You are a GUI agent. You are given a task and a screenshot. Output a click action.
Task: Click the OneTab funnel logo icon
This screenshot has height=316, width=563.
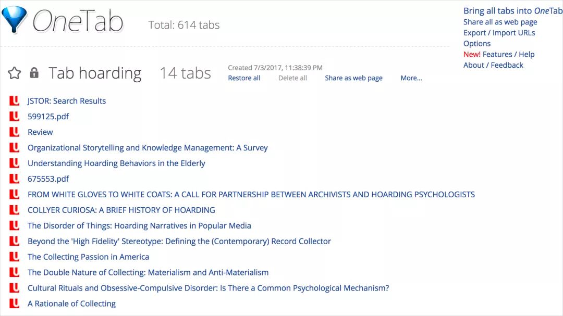14,19
